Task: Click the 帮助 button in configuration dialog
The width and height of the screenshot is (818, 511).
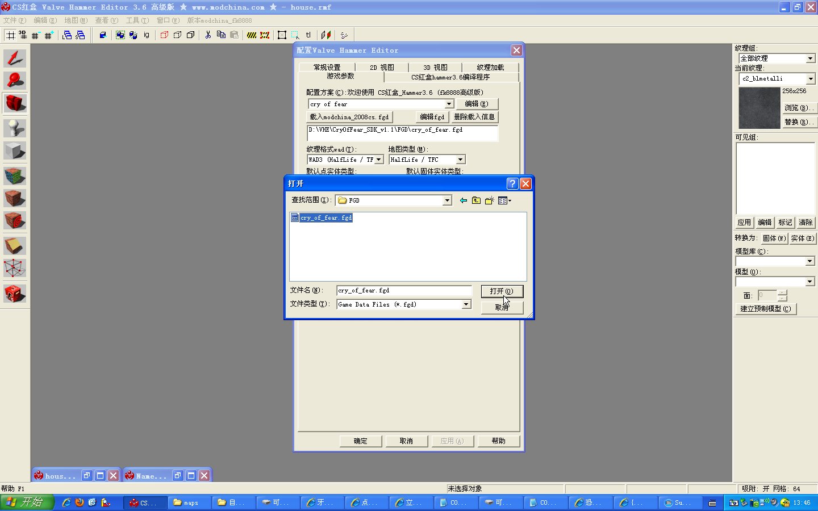Action: (498, 441)
